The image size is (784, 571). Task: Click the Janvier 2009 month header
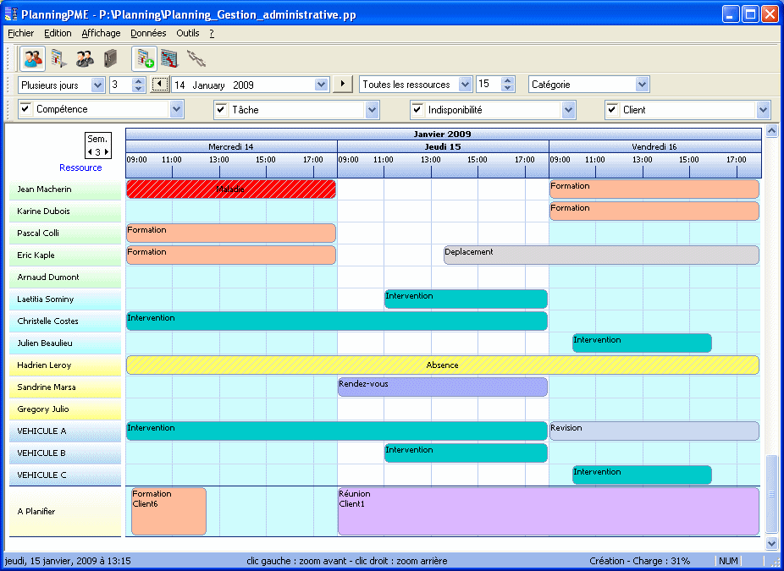point(443,134)
